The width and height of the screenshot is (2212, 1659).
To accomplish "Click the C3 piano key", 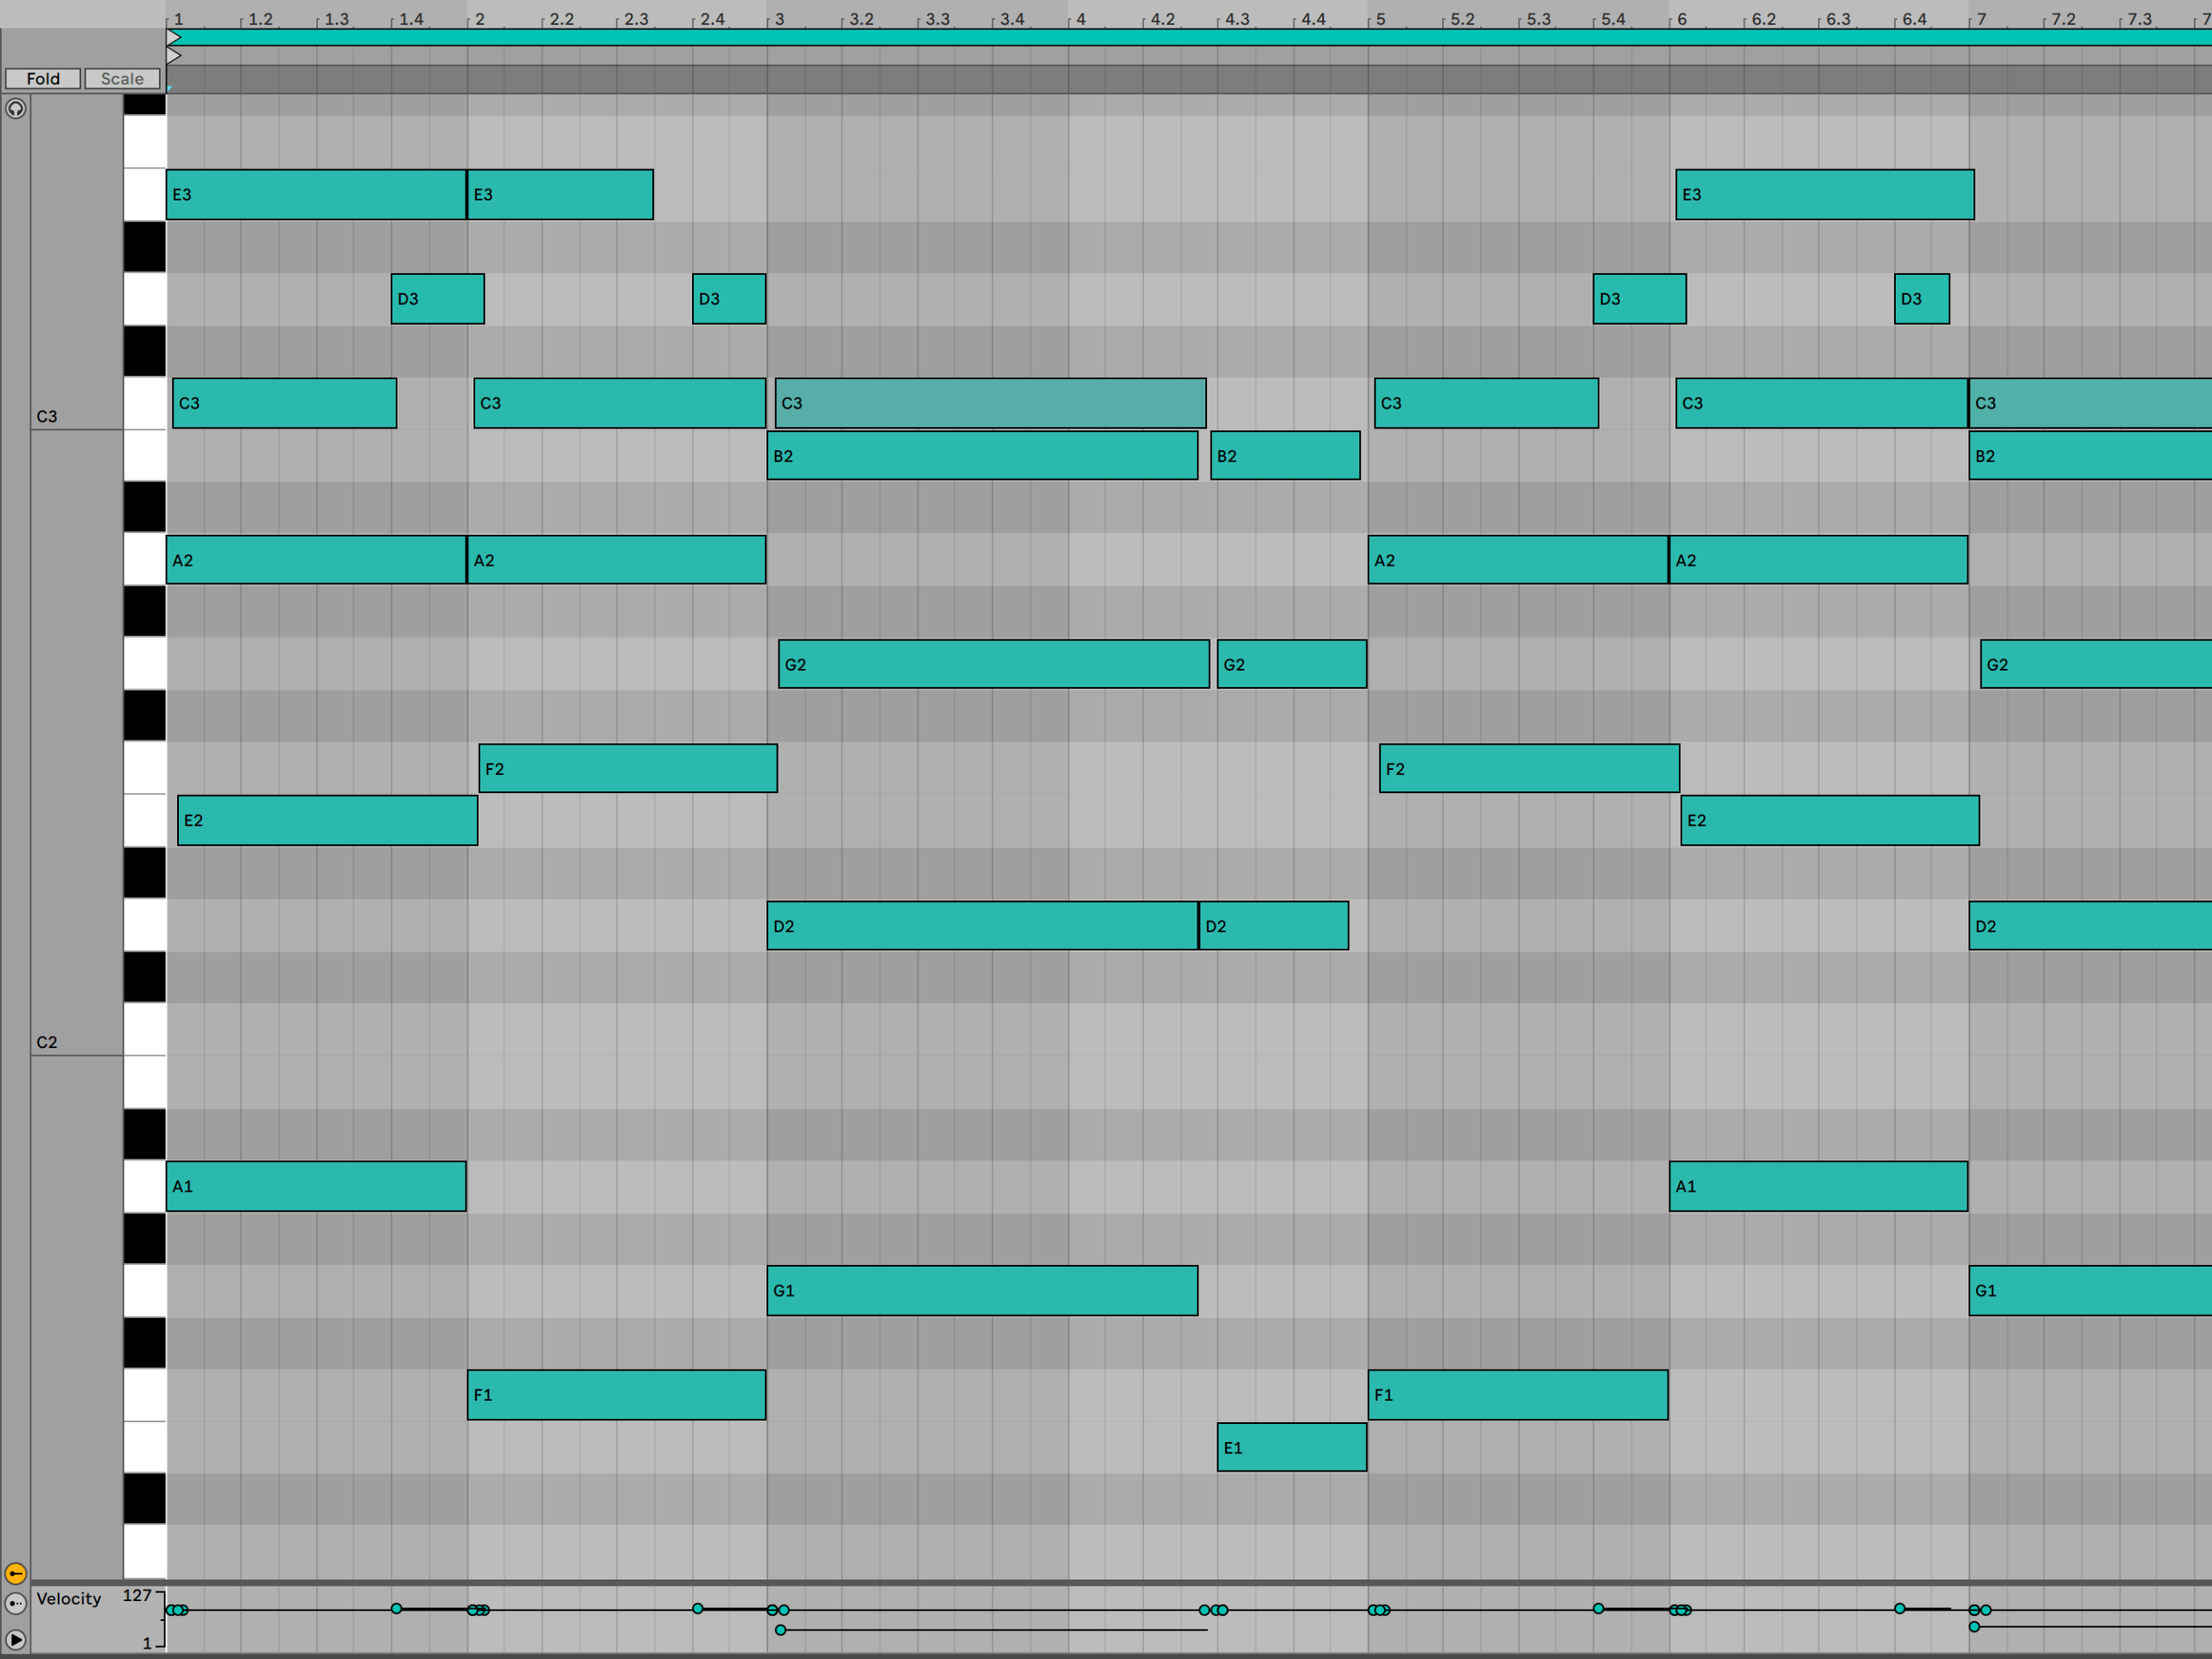I will pyautogui.click(x=144, y=403).
